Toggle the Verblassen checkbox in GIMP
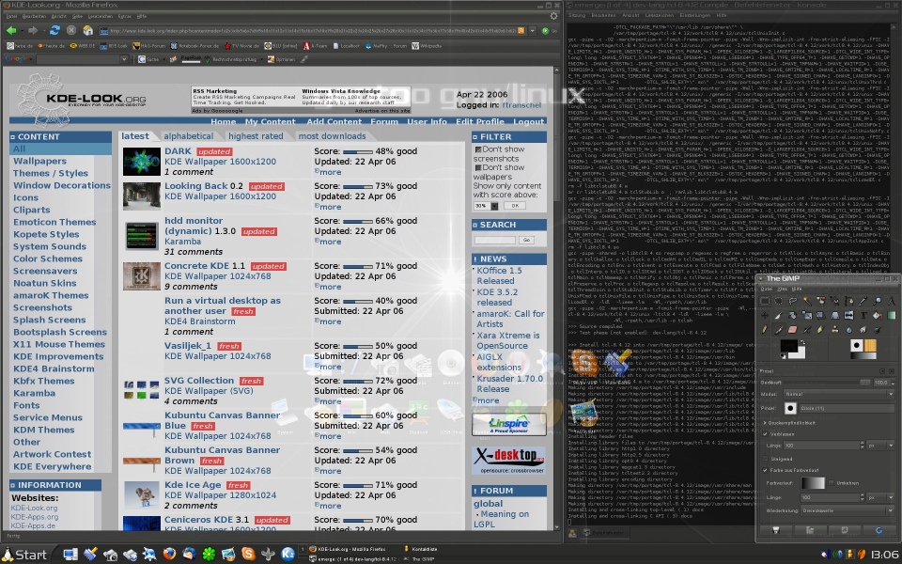Screen dimensions: 902x564 pyautogui.click(x=765, y=434)
